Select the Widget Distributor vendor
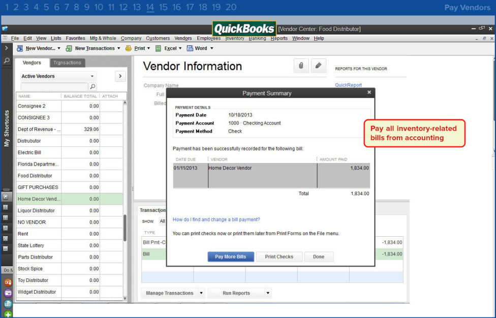The width and height of the screenshot is (496, 318). coord(69,292)
